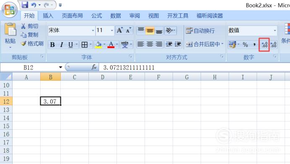Expand the fill color palette arrow
290x164 pixels.
[104, 44]
